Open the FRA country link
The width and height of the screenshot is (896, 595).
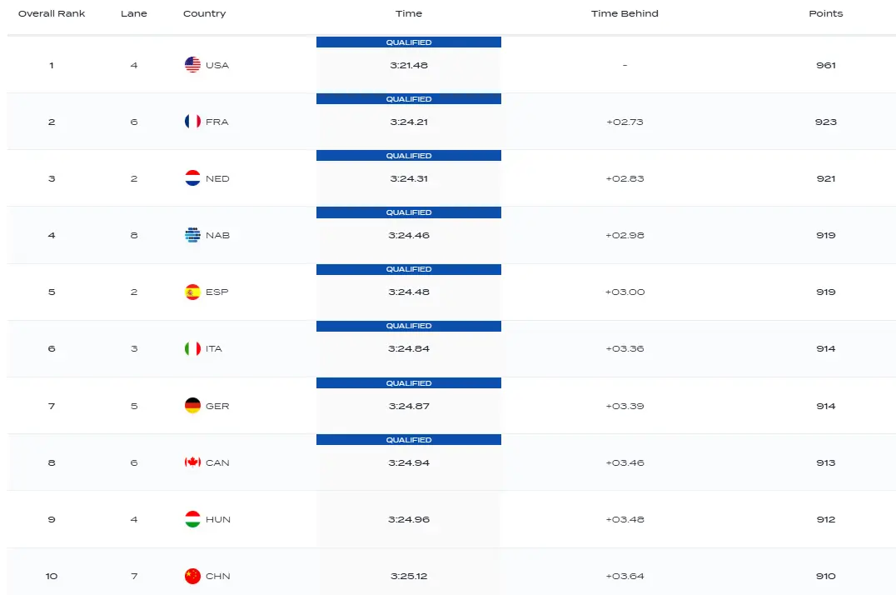point(217,122)
